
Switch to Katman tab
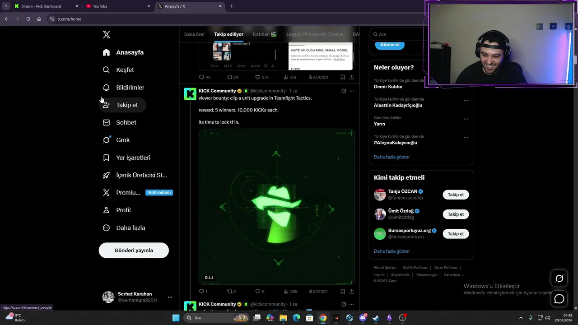pos(265,34)
